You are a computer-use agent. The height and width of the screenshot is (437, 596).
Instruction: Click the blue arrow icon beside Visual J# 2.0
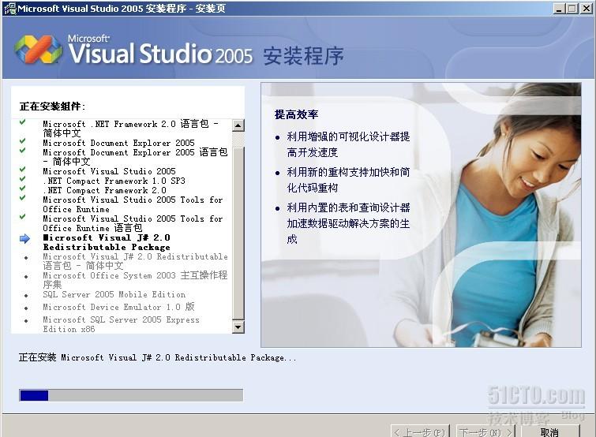[24, 238]
